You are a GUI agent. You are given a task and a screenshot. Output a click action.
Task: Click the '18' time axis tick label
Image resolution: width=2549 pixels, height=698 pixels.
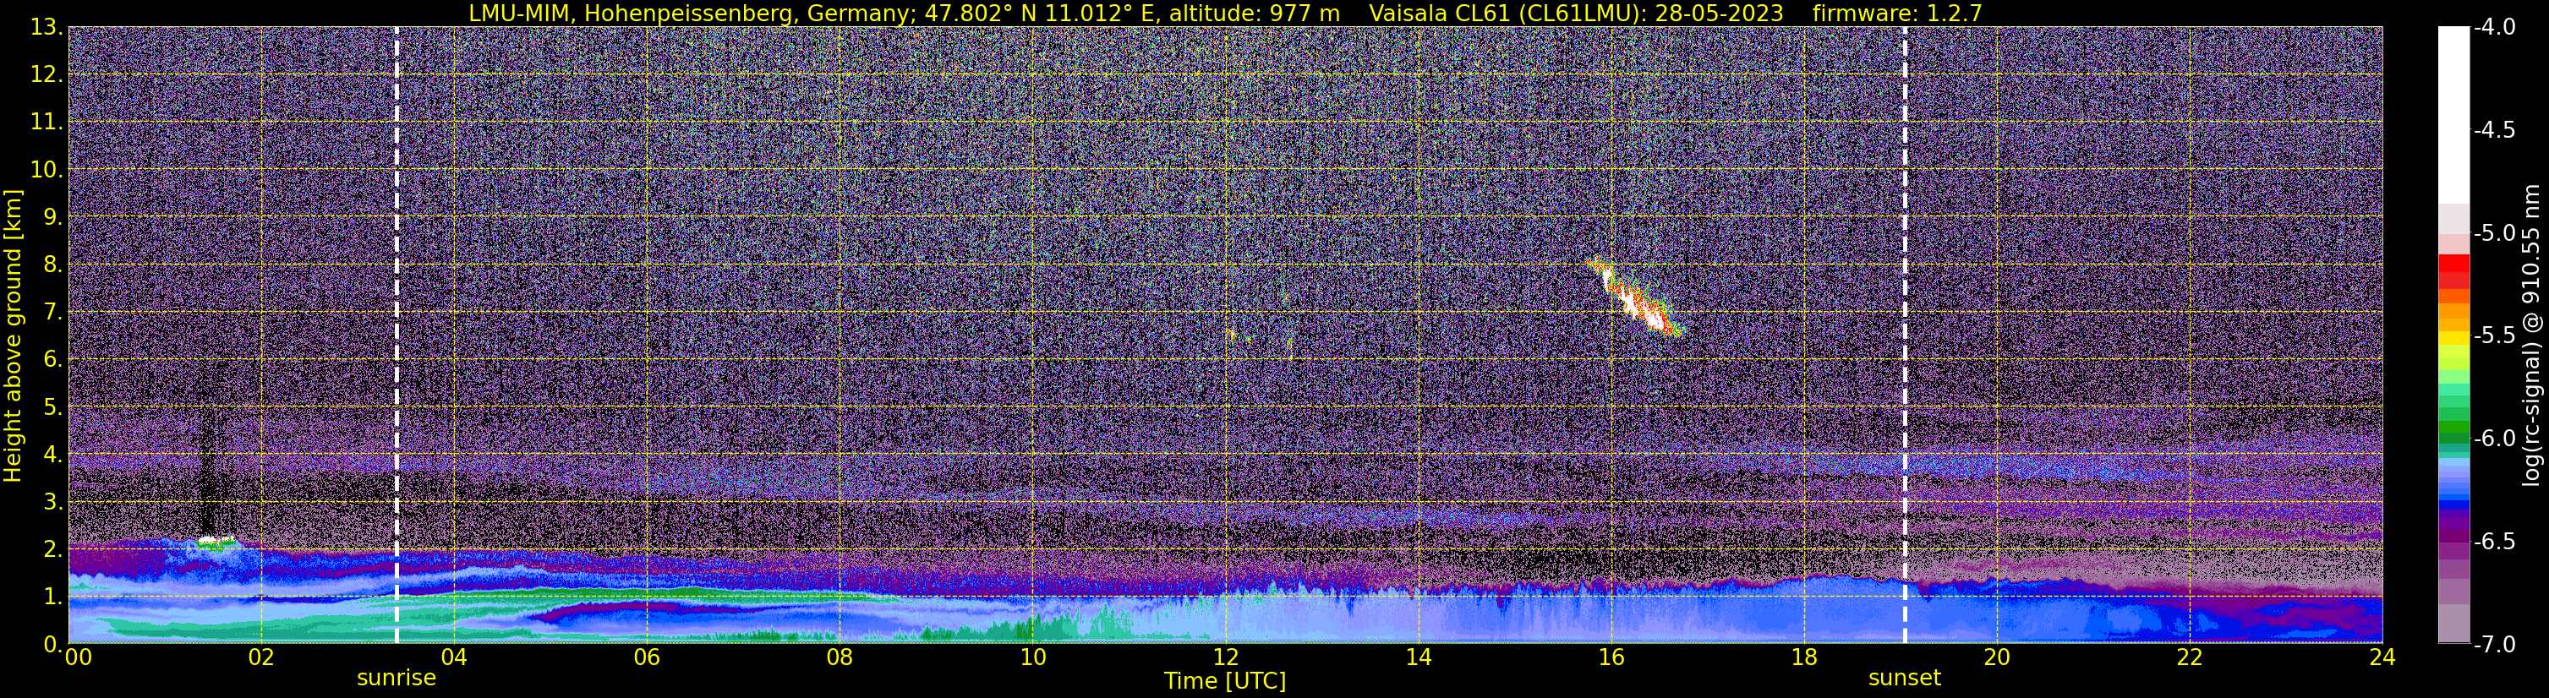[x=1804, y=657]
